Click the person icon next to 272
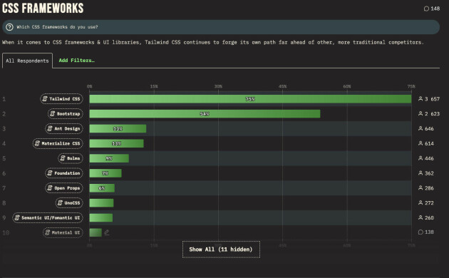 (x=420, y=202)
